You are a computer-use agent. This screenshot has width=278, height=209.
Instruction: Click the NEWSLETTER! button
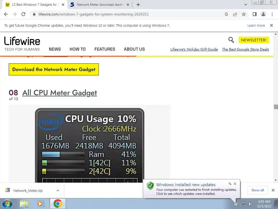[254, 40]
